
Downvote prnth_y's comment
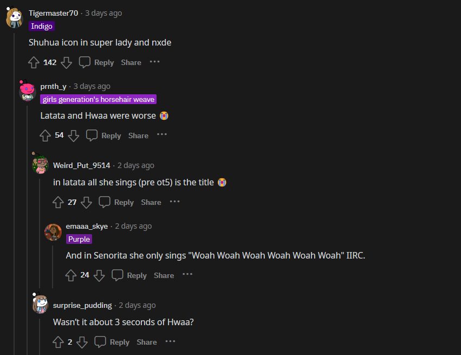[74, 135]
